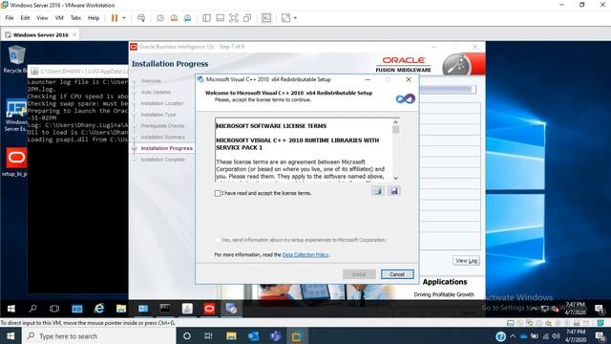Open Internet Explorer in guest taskbar
This screenshot has height=344, width=611.
coord(99,309)
